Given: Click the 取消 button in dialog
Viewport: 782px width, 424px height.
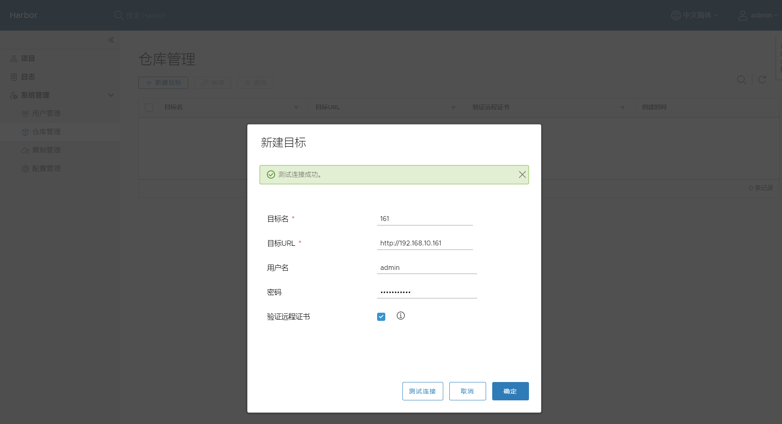Looking at the screenshot, I should tap(467, 391).
